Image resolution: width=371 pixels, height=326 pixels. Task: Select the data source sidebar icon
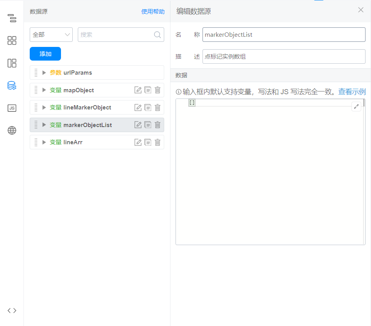[12, 85]
